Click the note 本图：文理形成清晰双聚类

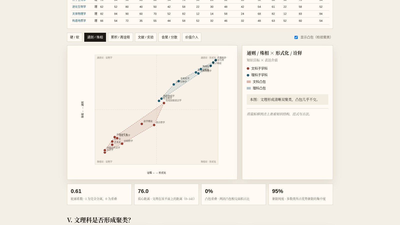[x=287, y=99]
